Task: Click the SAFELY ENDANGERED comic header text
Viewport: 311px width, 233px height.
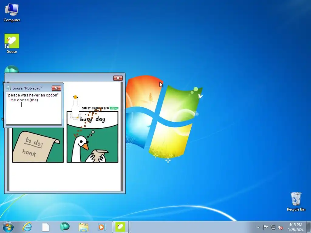Action: [x=95, y=108]
